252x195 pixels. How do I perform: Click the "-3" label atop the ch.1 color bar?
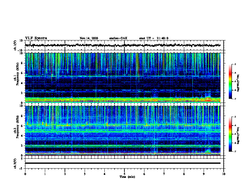235,64
